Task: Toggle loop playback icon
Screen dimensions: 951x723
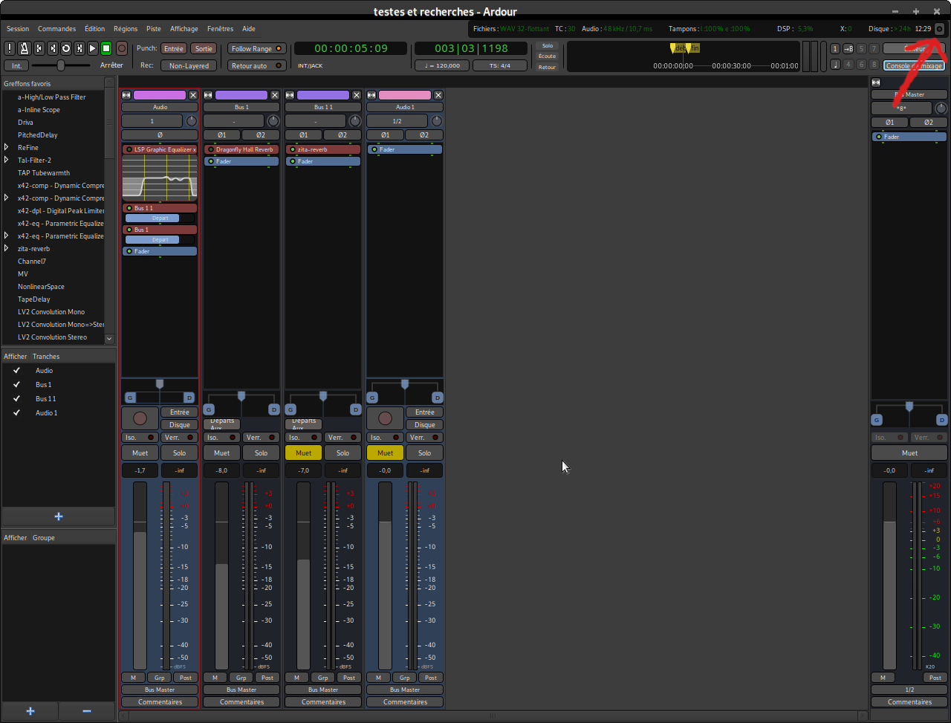Action: click(65, 48)
